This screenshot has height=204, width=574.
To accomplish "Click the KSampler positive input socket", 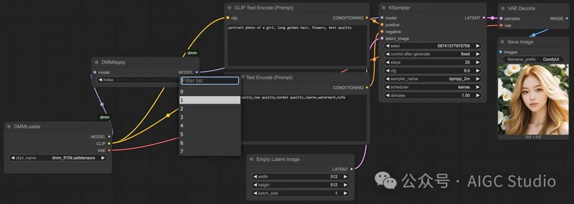I will 382,24.
